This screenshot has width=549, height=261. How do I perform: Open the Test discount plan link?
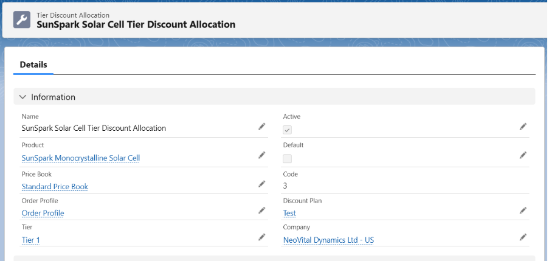(x=289, y=213)
